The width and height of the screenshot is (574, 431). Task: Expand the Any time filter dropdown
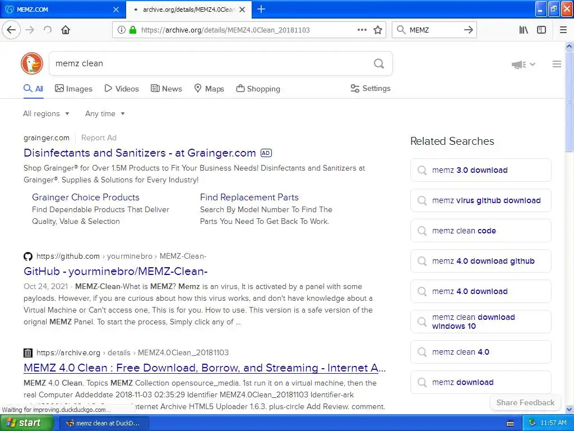click(x=105, y=113)
